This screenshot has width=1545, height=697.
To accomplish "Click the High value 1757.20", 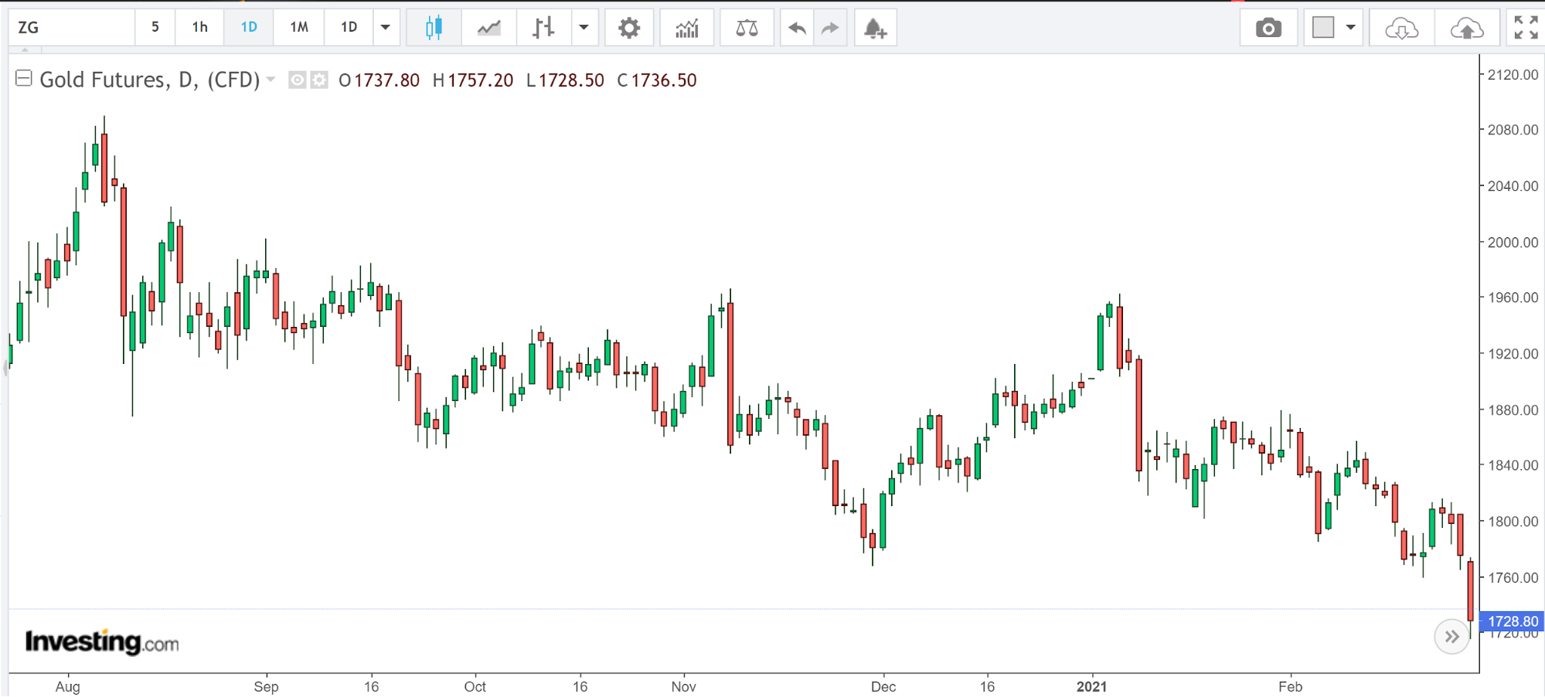I will pos(480,80).
